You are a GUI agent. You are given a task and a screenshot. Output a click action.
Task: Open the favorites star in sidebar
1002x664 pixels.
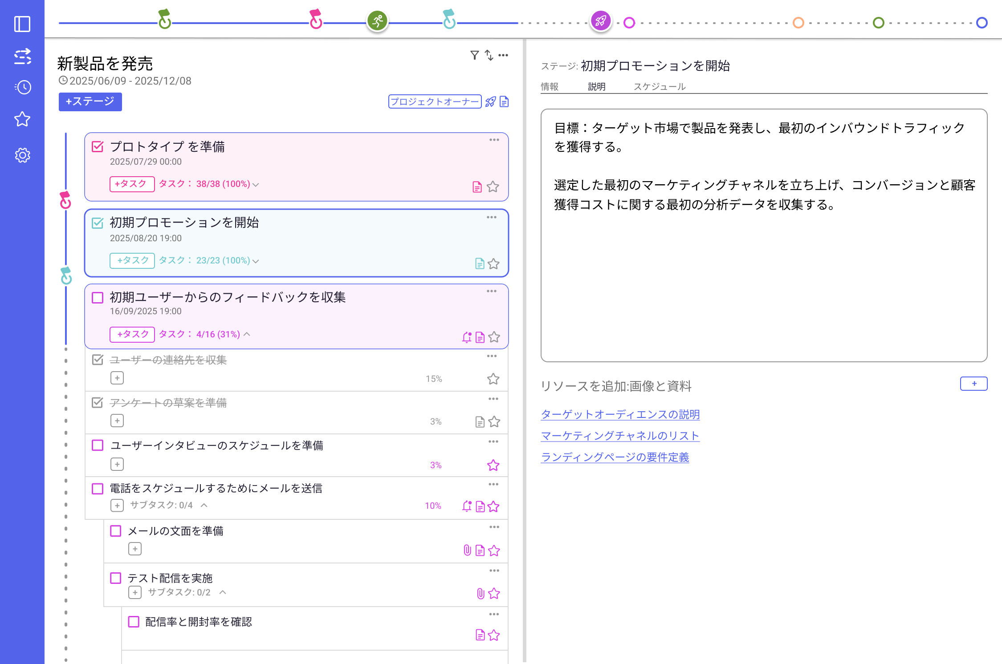coord(22,119)
